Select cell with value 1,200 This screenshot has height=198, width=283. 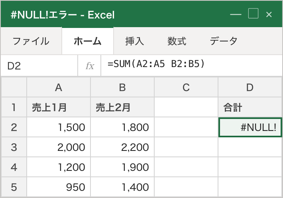(x=59, y=167)
